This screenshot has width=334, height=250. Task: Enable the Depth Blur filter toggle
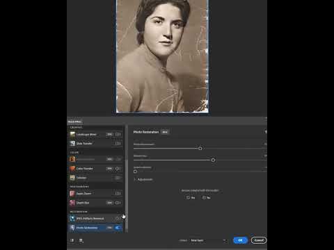point(118,203)
